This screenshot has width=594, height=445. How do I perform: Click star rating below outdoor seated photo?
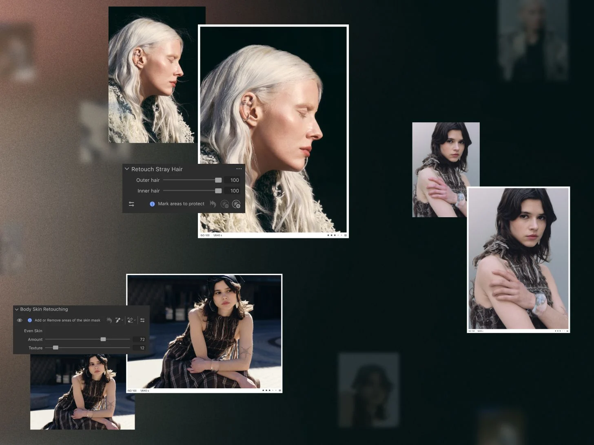point(269,390)
